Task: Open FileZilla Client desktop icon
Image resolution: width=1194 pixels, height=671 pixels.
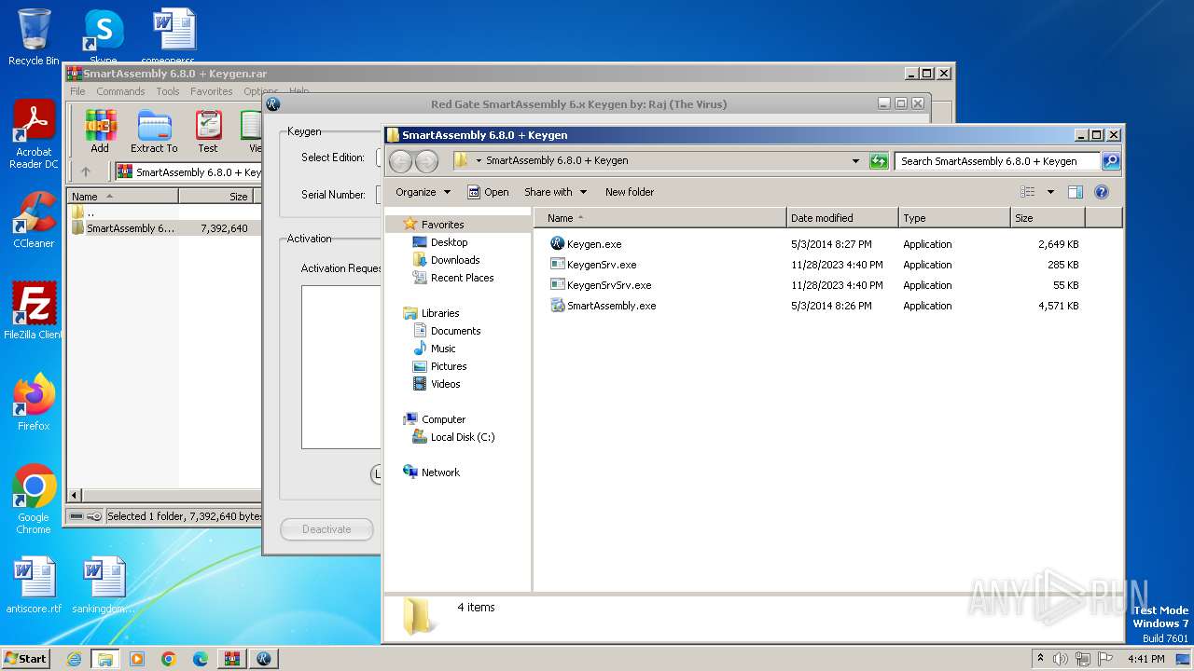Action: [34, 310]
